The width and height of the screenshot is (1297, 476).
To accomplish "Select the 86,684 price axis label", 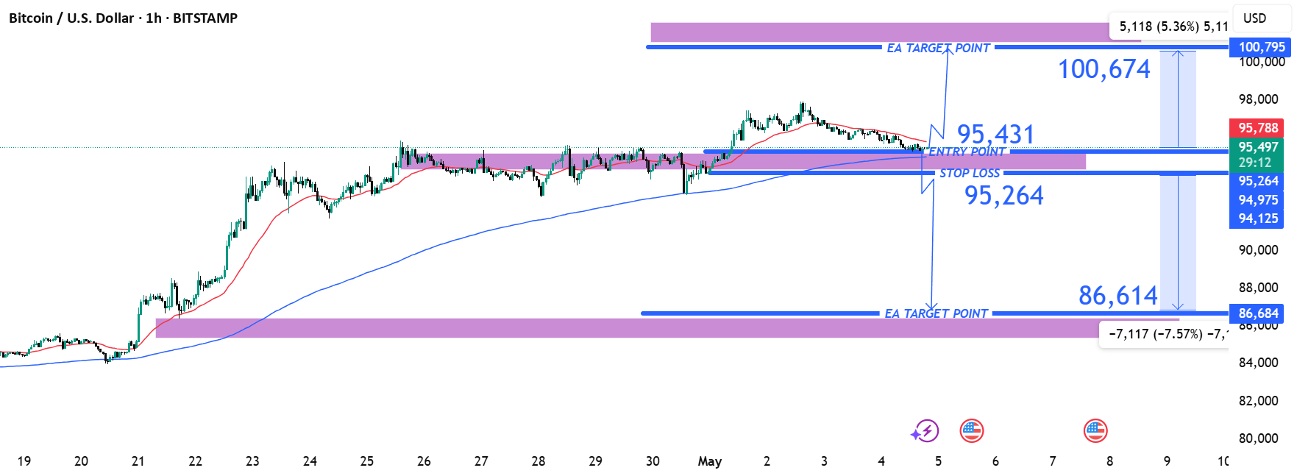I will coord(1257,313).
